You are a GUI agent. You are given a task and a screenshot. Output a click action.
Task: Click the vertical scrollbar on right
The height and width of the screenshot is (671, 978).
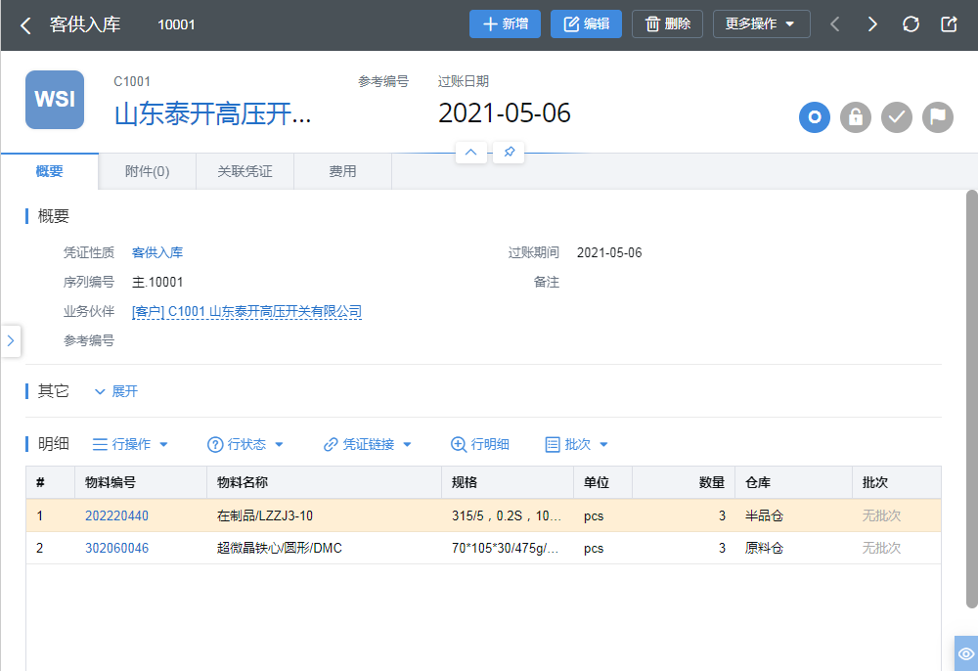[972, 399]
